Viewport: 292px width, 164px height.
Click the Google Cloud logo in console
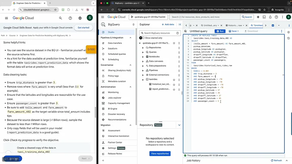click(x=116, y=17)
